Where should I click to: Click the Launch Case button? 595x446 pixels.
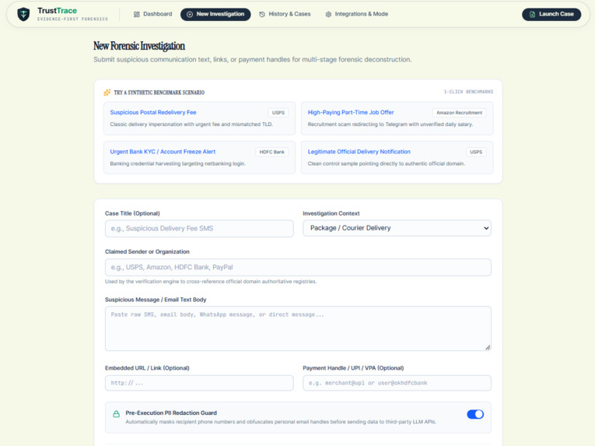(x=551, y=14)
